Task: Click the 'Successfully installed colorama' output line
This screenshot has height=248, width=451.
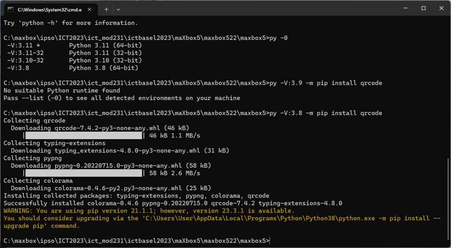Action: (x=173, y=204)
